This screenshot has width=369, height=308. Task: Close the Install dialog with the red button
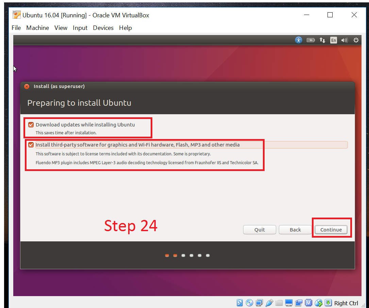(27, 86)
